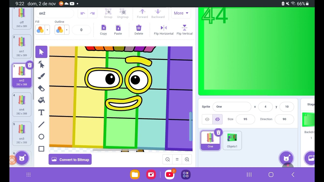Move selection Backward
This screenshot has width=324, height=182.
point(158,11)
